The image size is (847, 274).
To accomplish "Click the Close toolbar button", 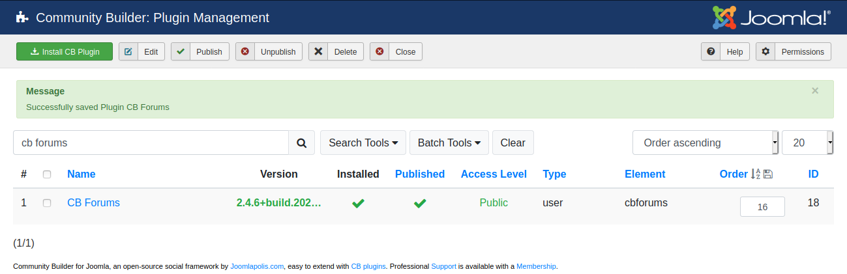I will click(x=396, y=51).
